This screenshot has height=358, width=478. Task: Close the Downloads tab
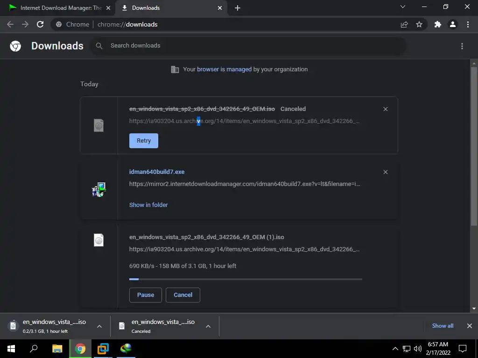click(220, 8)
